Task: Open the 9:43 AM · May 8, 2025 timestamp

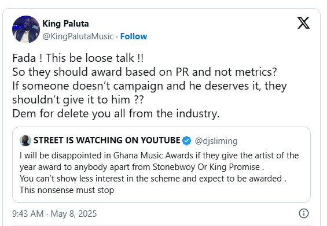Action: (54, 214)
